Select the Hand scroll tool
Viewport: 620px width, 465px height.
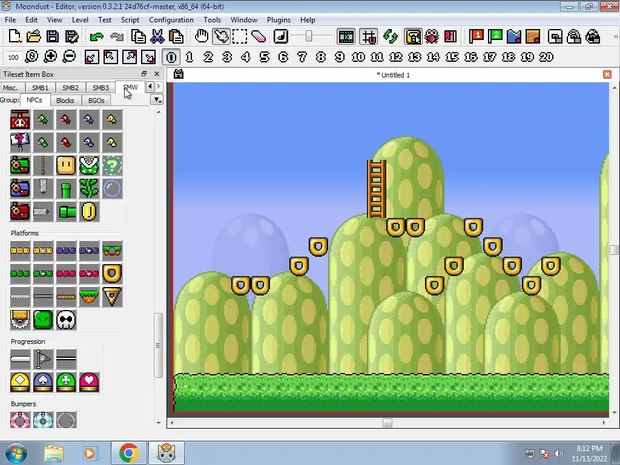202,36
